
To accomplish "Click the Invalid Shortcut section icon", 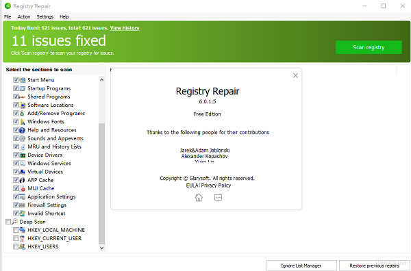I will tap(23, 214).
